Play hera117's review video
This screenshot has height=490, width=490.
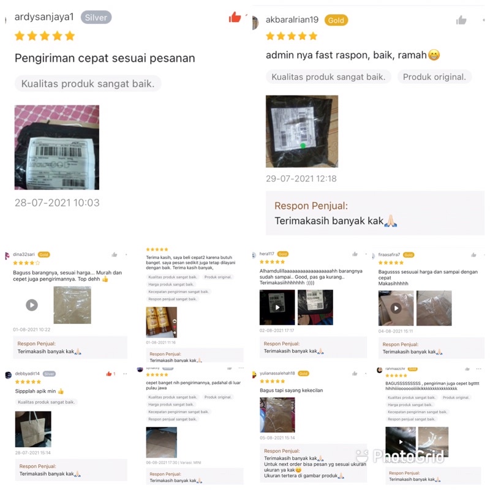[x=277, y=307]
